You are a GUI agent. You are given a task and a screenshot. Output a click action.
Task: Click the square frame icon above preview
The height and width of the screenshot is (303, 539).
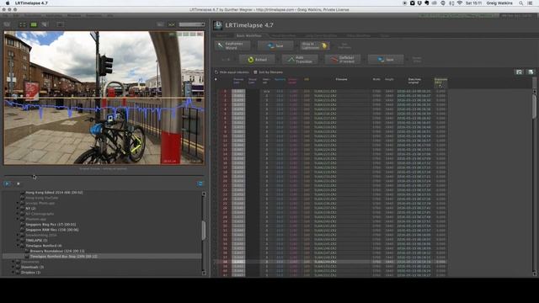pos(60,24)
